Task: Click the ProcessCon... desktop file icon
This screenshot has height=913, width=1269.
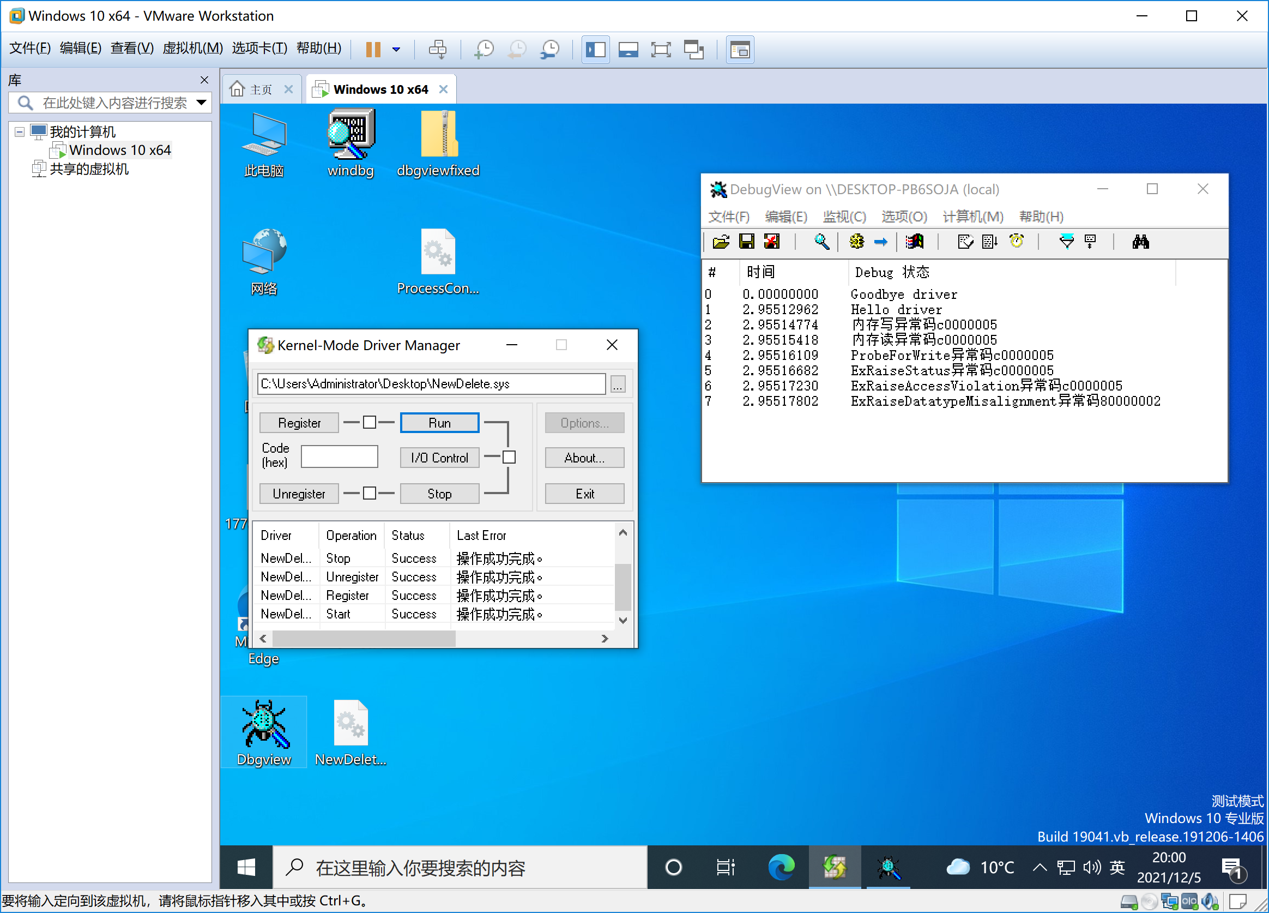Action: (x=438, y=261)
